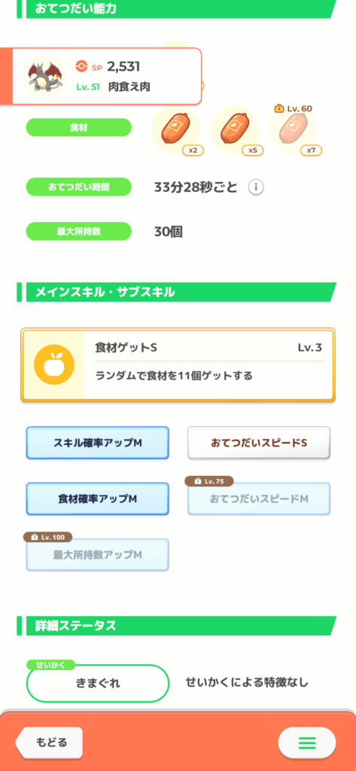Screen dimensions: 356x771
Task: Tap the きまぐれ nature box
Action: (x=98, y=684)
